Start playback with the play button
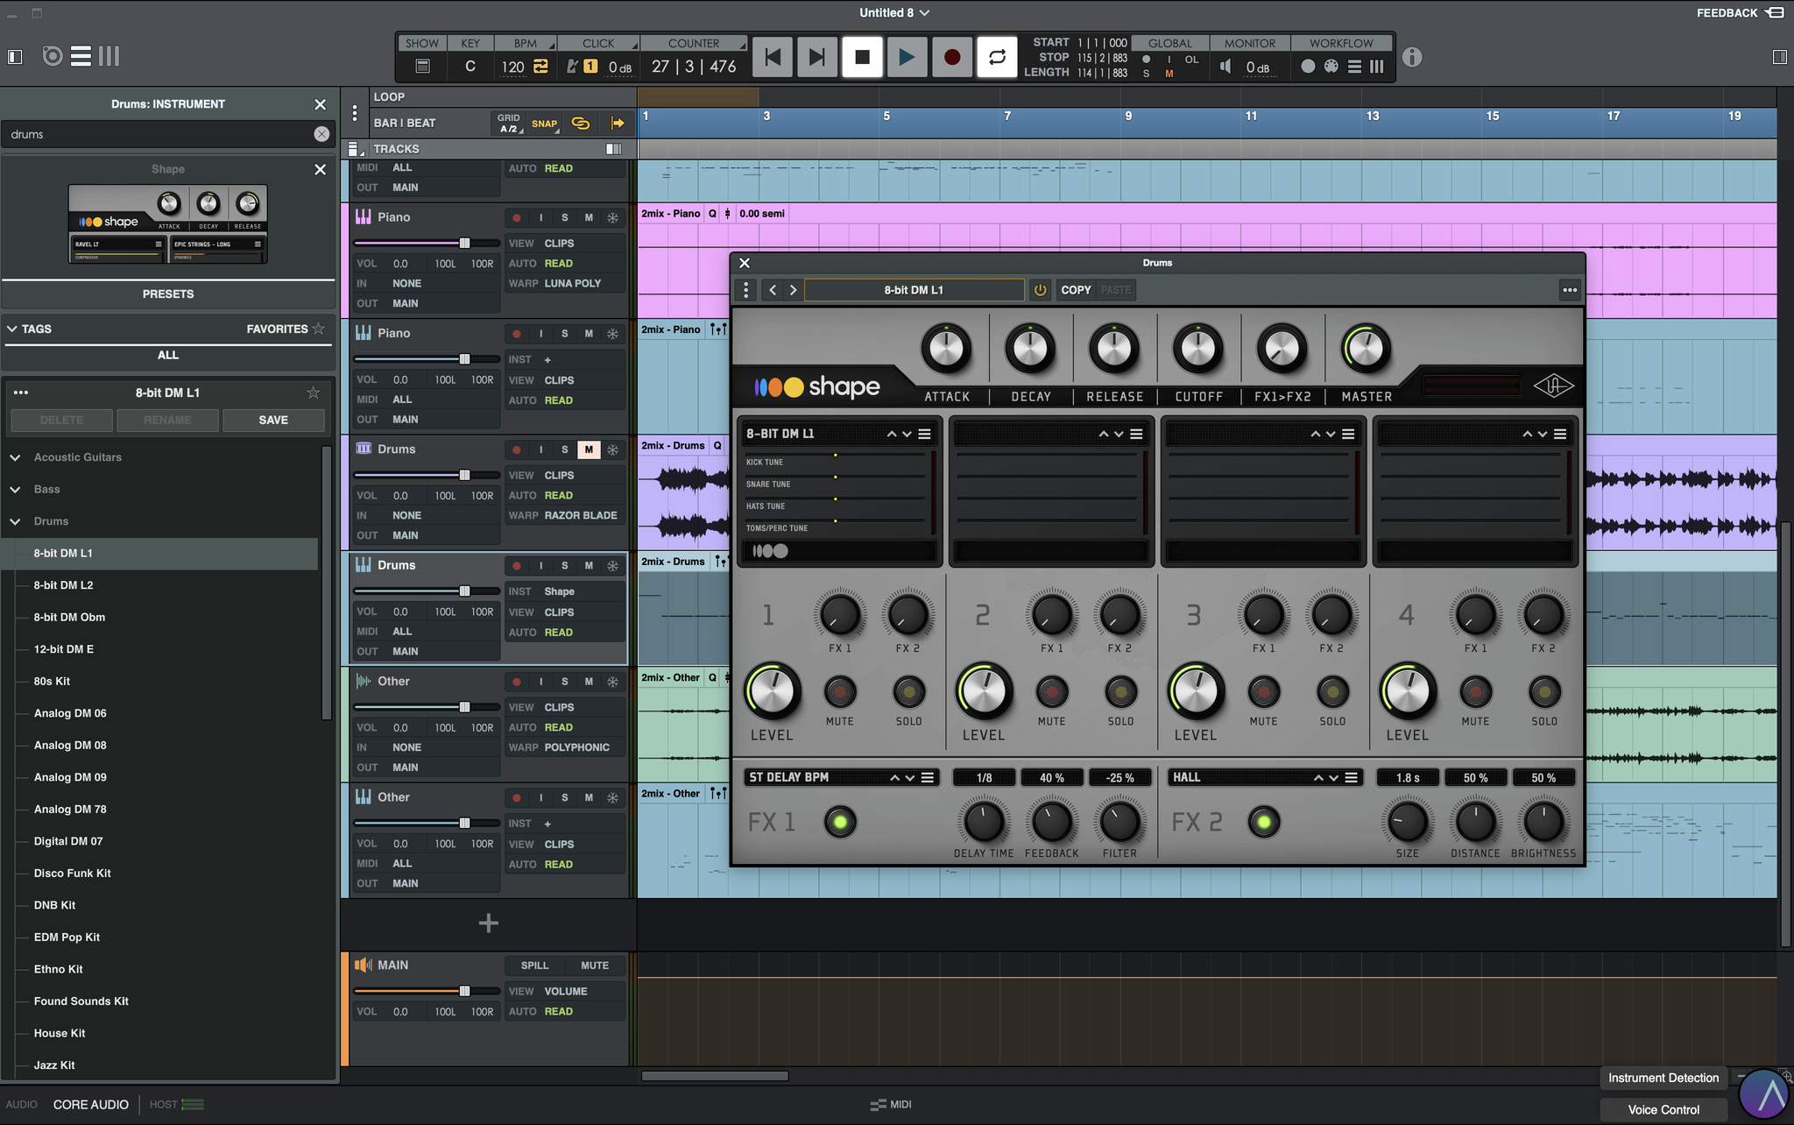Image resolution: width=1794 pixels, height=1125 pixels. [907, 57]
